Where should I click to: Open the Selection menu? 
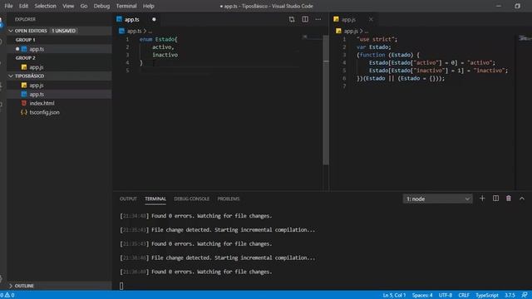45,6
